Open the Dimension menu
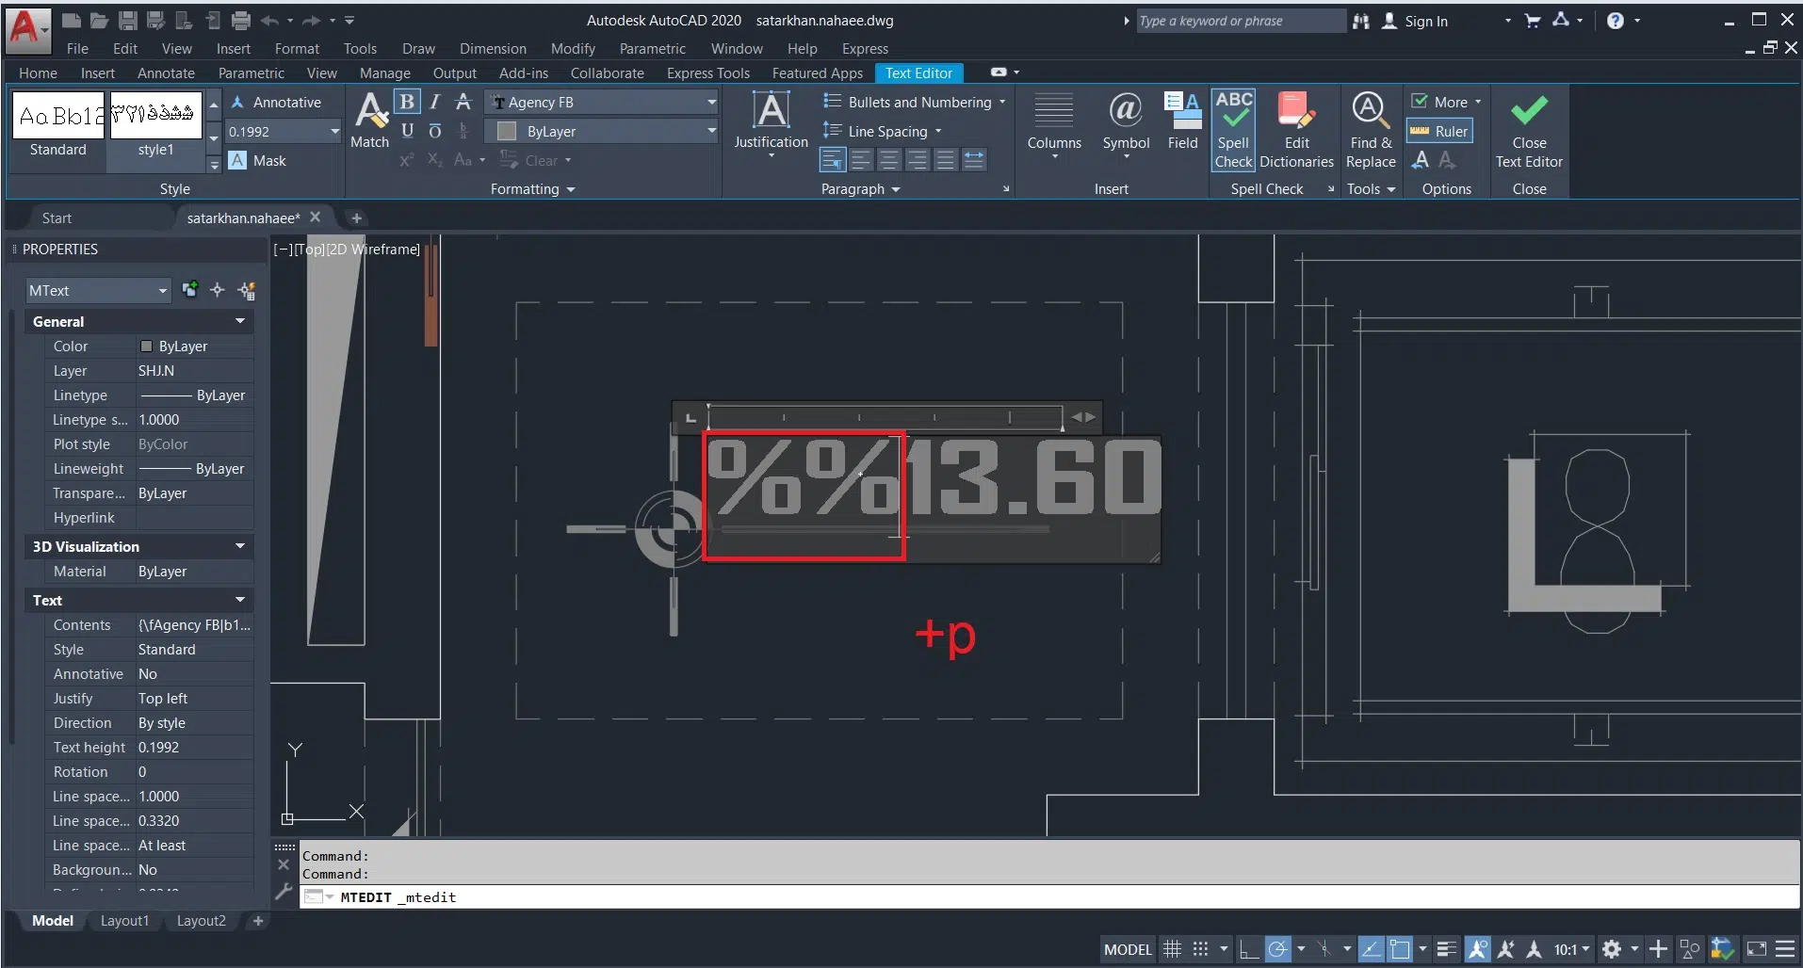The height and width of the screenshot is (968, 1803). (x=493, y=49)
